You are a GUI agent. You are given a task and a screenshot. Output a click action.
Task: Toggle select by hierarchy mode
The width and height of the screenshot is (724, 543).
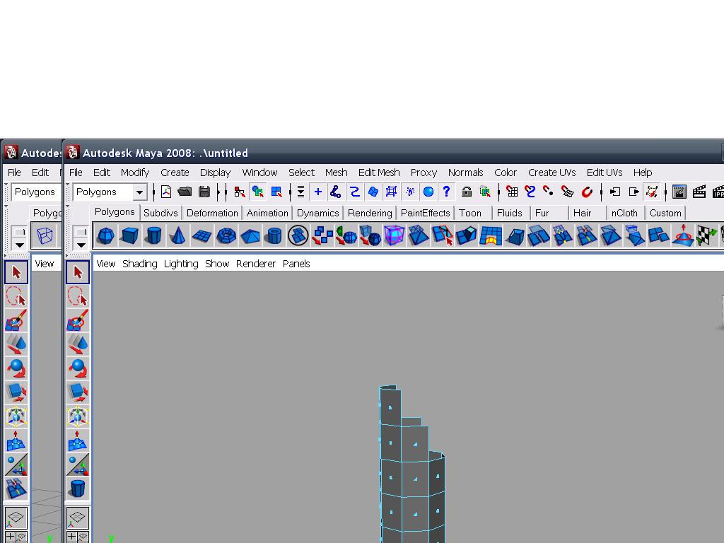click(x=240, y=192)
